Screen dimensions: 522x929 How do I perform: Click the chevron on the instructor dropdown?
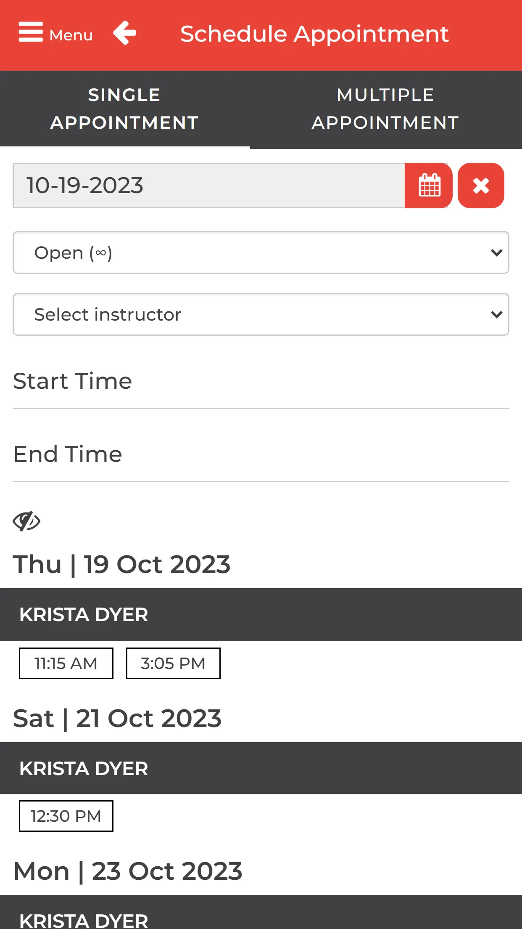497,315
